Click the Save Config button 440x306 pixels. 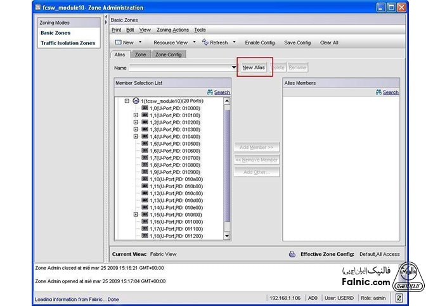coord(297,42)
